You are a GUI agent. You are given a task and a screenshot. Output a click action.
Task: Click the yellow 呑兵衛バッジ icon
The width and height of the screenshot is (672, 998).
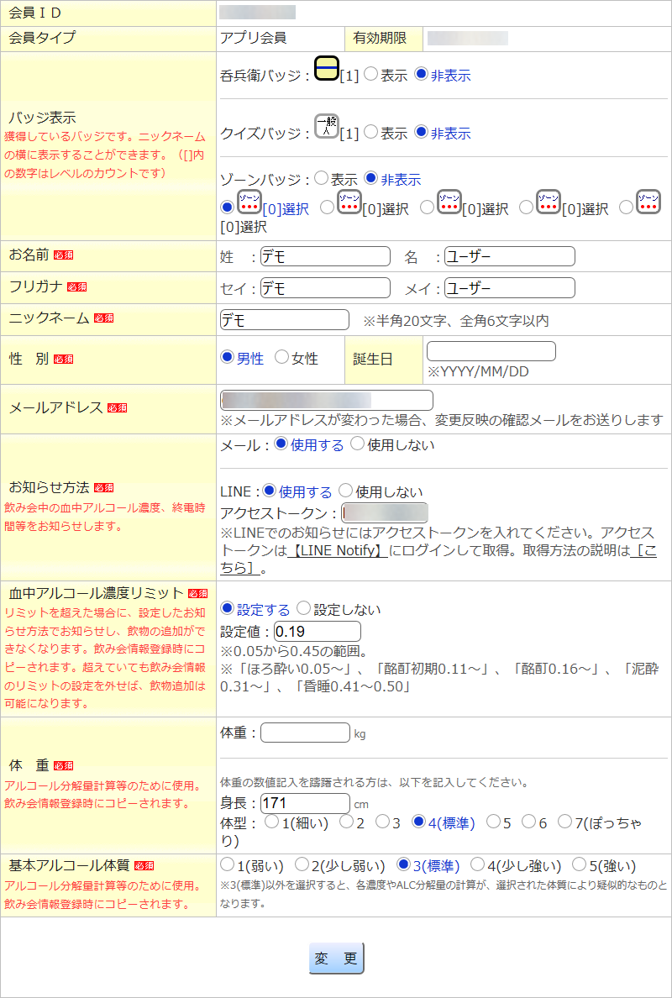pyautogui.click(x=326, y=68)
